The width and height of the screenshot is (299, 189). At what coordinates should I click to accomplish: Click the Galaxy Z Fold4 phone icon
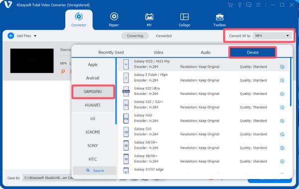[126, 78]
